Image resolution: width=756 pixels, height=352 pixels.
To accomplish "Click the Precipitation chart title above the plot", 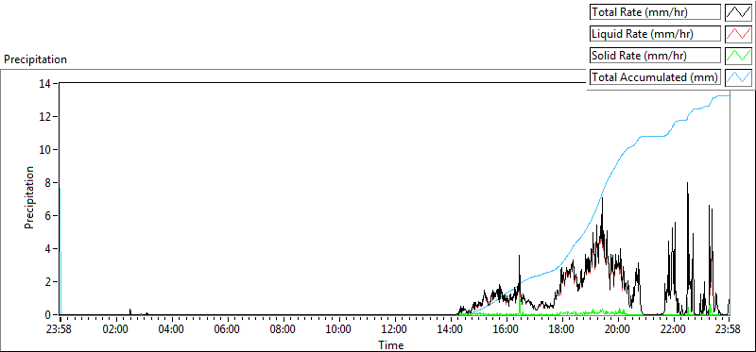I will [x=35, y=59].
